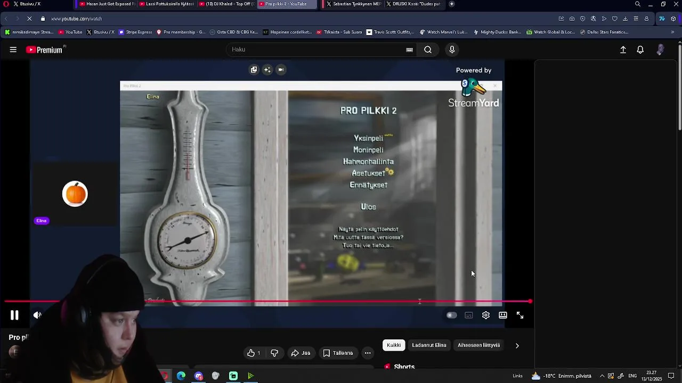This screenshot has width=682, height=383.
Task: Change ENG input language in tray
Action: 632,376
